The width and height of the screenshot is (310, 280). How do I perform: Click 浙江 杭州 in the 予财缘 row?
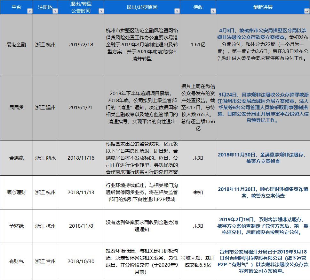pos(45,226)
